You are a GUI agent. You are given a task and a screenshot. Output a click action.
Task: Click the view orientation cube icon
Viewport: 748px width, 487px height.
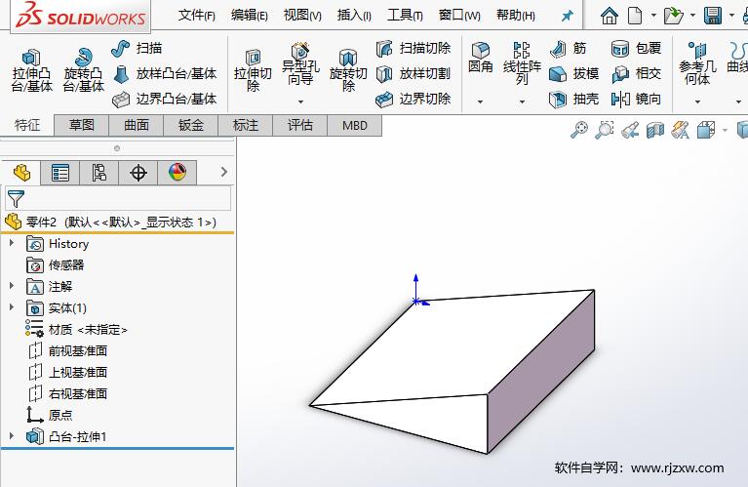[706, 130]
